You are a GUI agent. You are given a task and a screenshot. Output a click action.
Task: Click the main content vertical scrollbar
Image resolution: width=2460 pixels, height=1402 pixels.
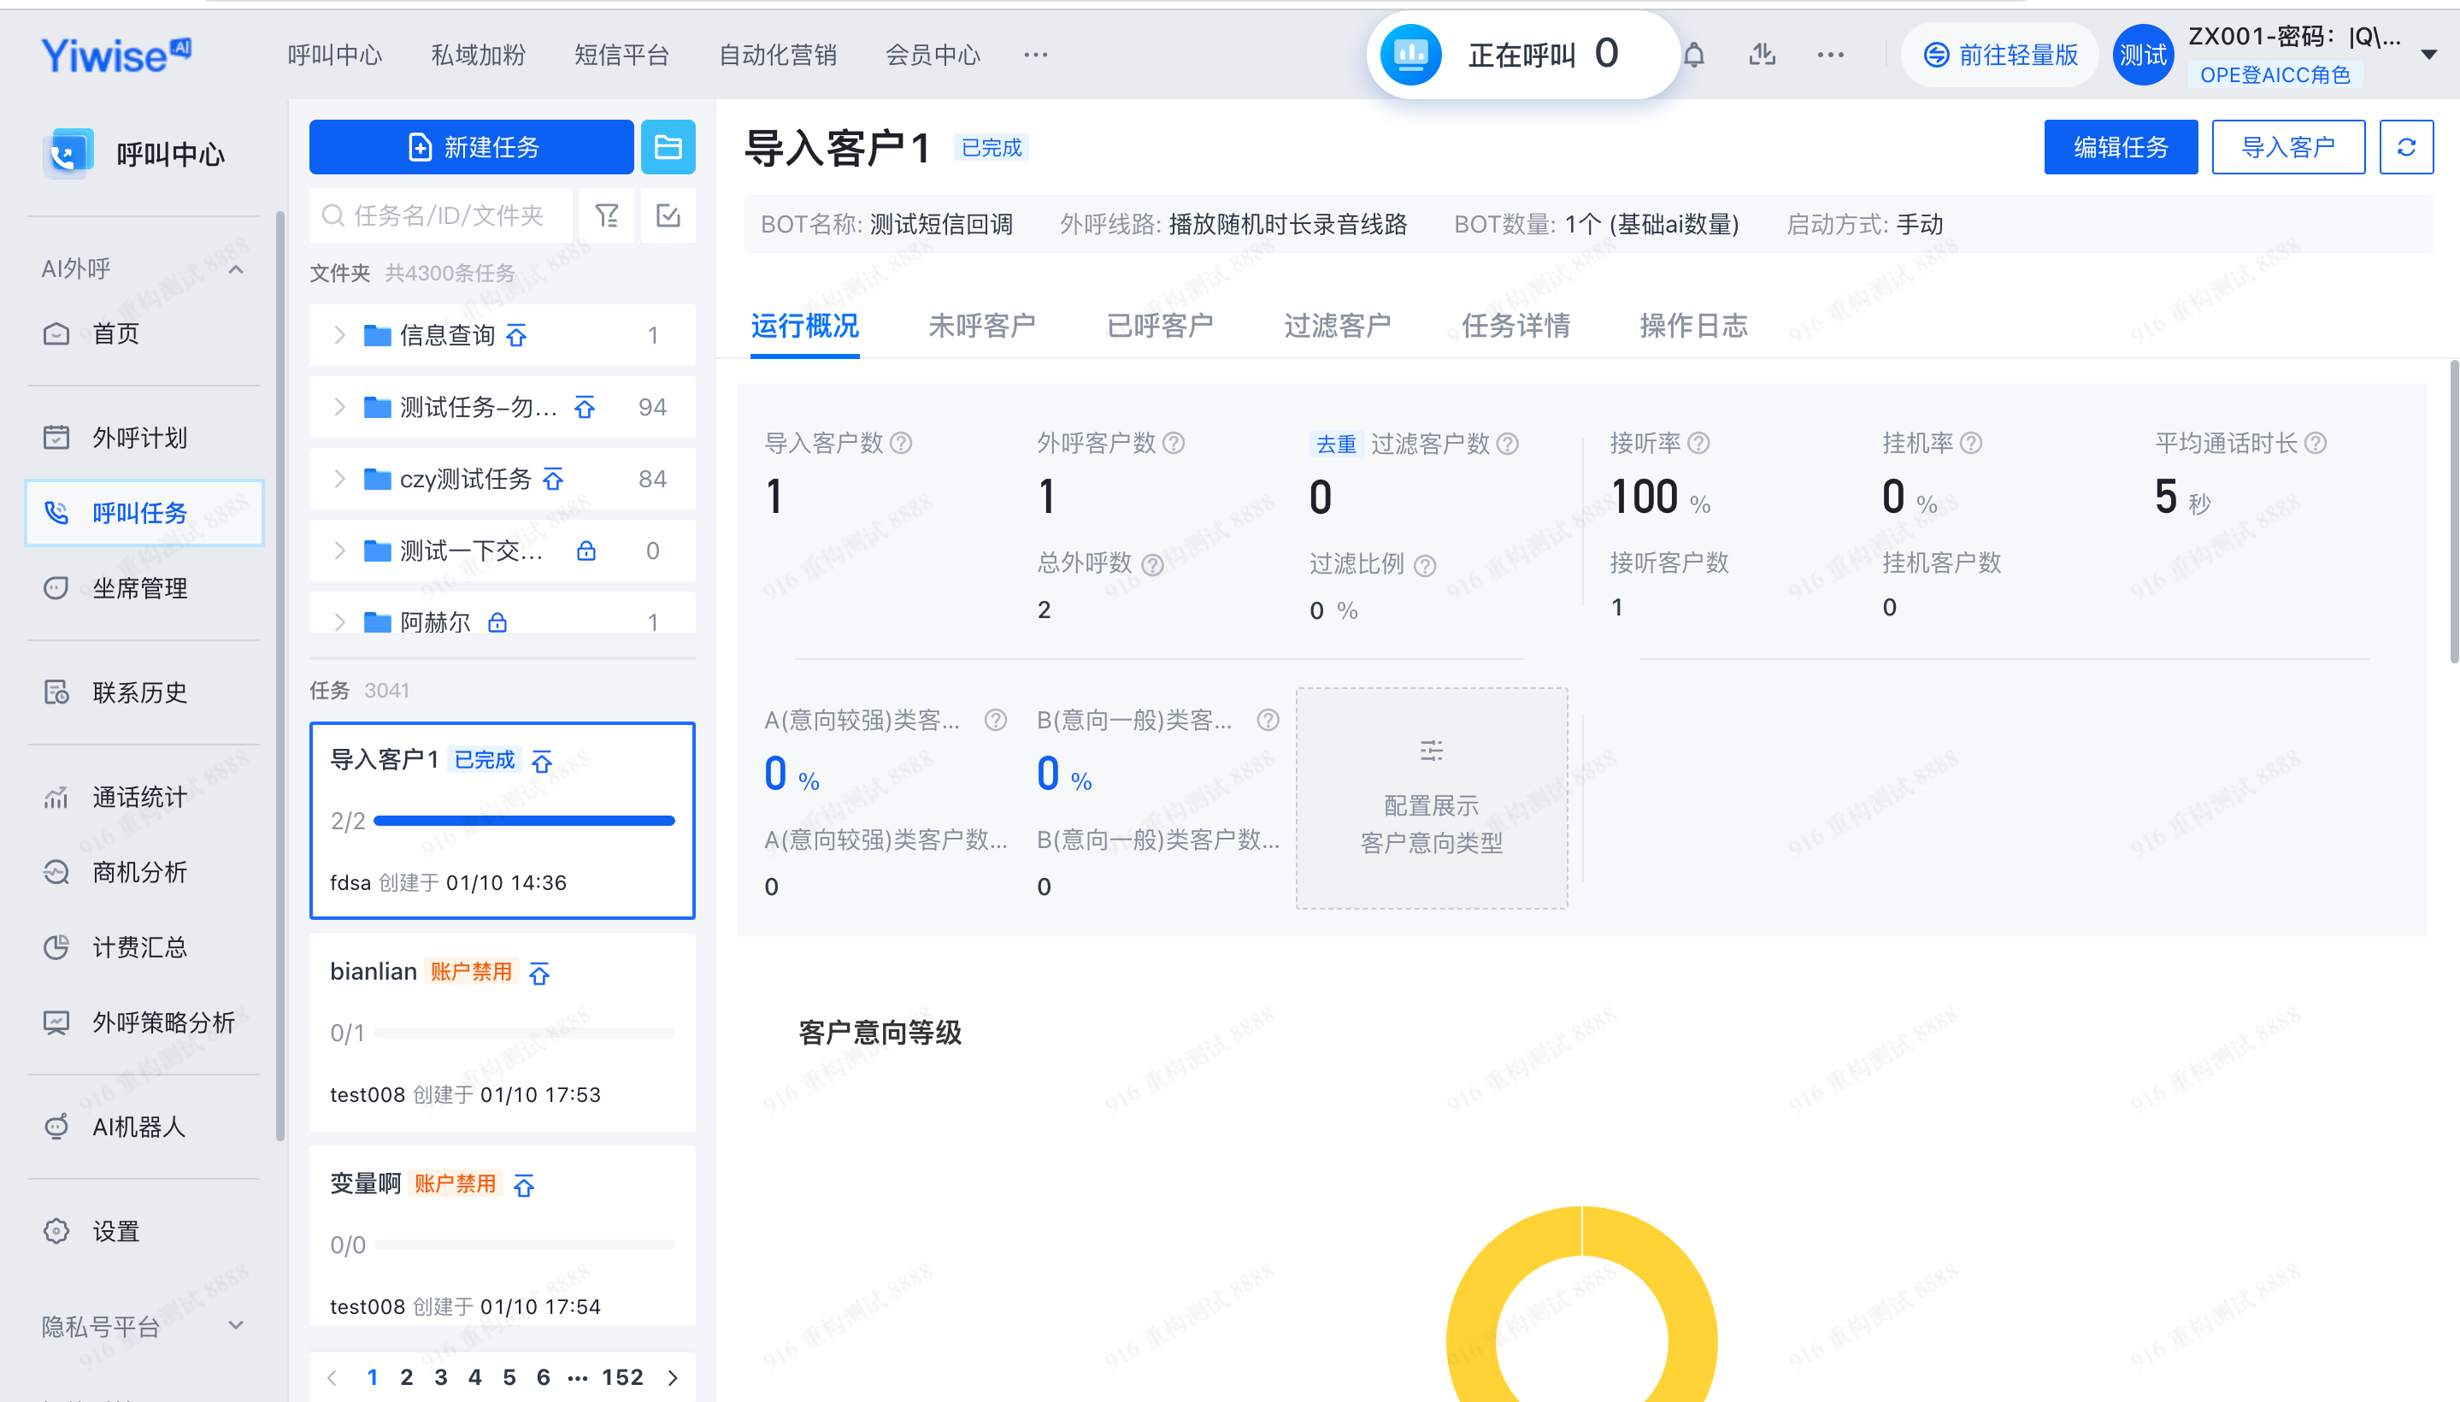point(2454,511)
